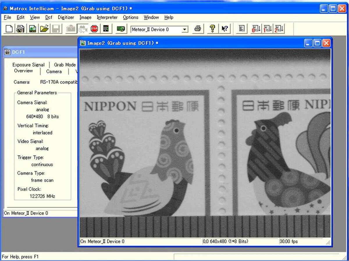This screenshot has height=261, width=349.
Task: Click the Print toolbar icon
Action: pyautogui.click(x=198, y=29)
